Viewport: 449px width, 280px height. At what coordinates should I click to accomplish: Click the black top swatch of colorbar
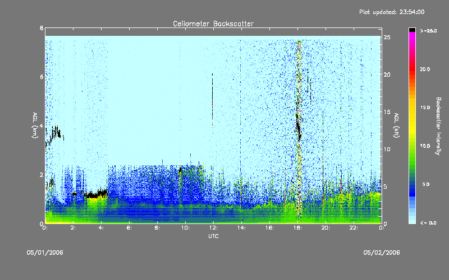(x=412, y=30)
